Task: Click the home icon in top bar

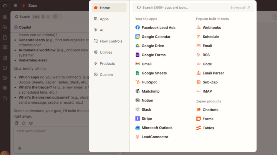Action: coord(5,6)
